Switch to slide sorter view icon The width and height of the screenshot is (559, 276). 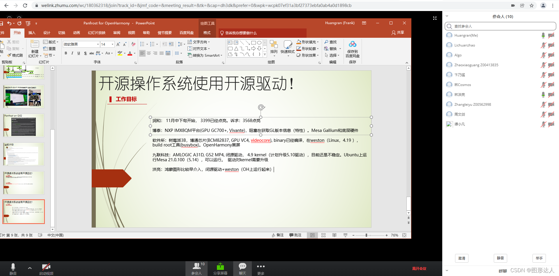click(323, 235)
